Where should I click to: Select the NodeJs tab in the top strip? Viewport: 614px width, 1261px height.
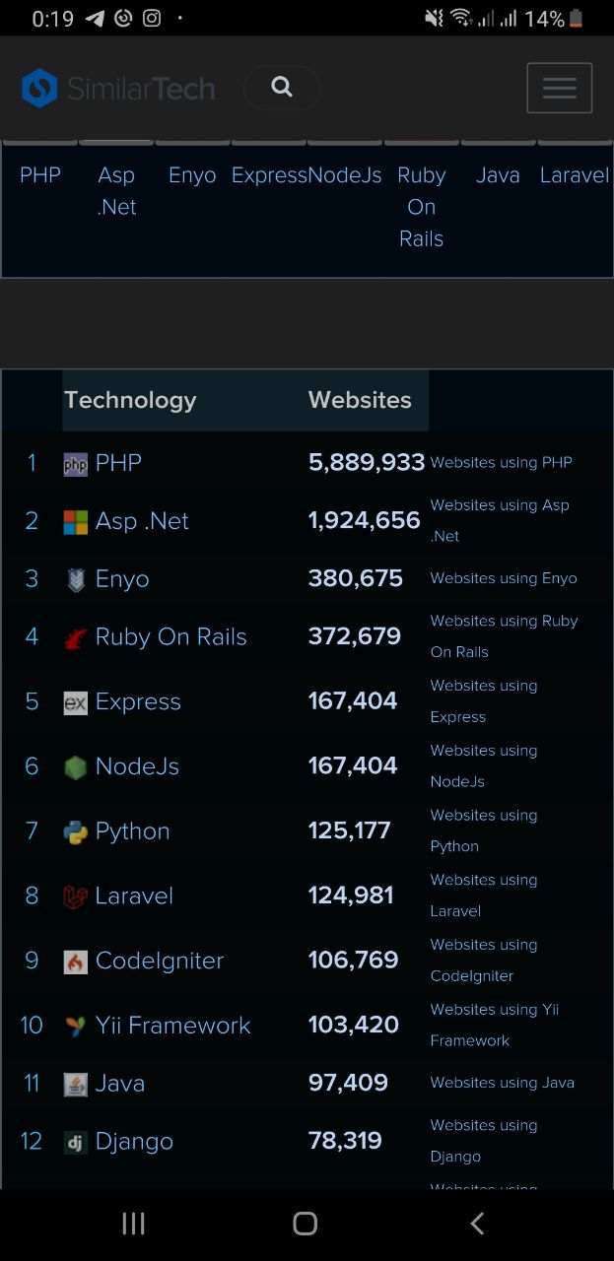[x=345, y=175]
